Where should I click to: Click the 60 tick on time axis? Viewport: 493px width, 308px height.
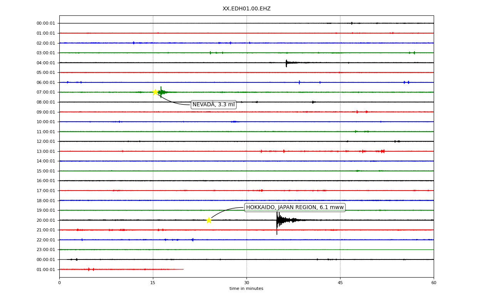click(x=434, y=283)
